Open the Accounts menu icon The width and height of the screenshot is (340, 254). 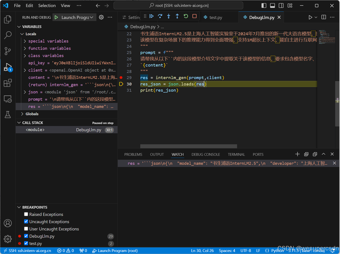tap(8, 223)
